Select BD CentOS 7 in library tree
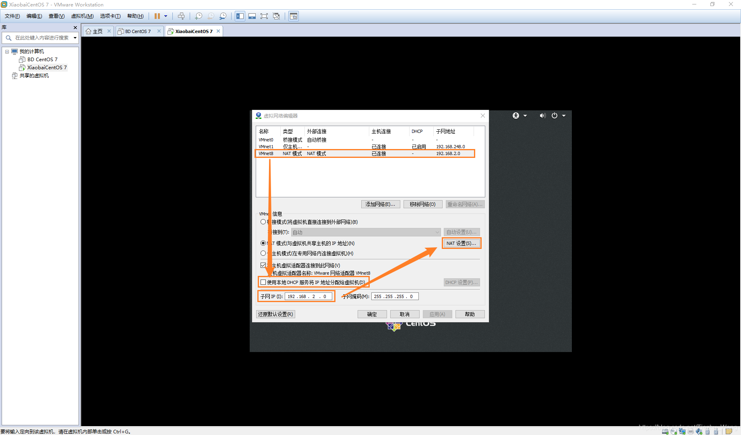Image resolution: width=741 pixels, height=435 pixels. point(42,60)
